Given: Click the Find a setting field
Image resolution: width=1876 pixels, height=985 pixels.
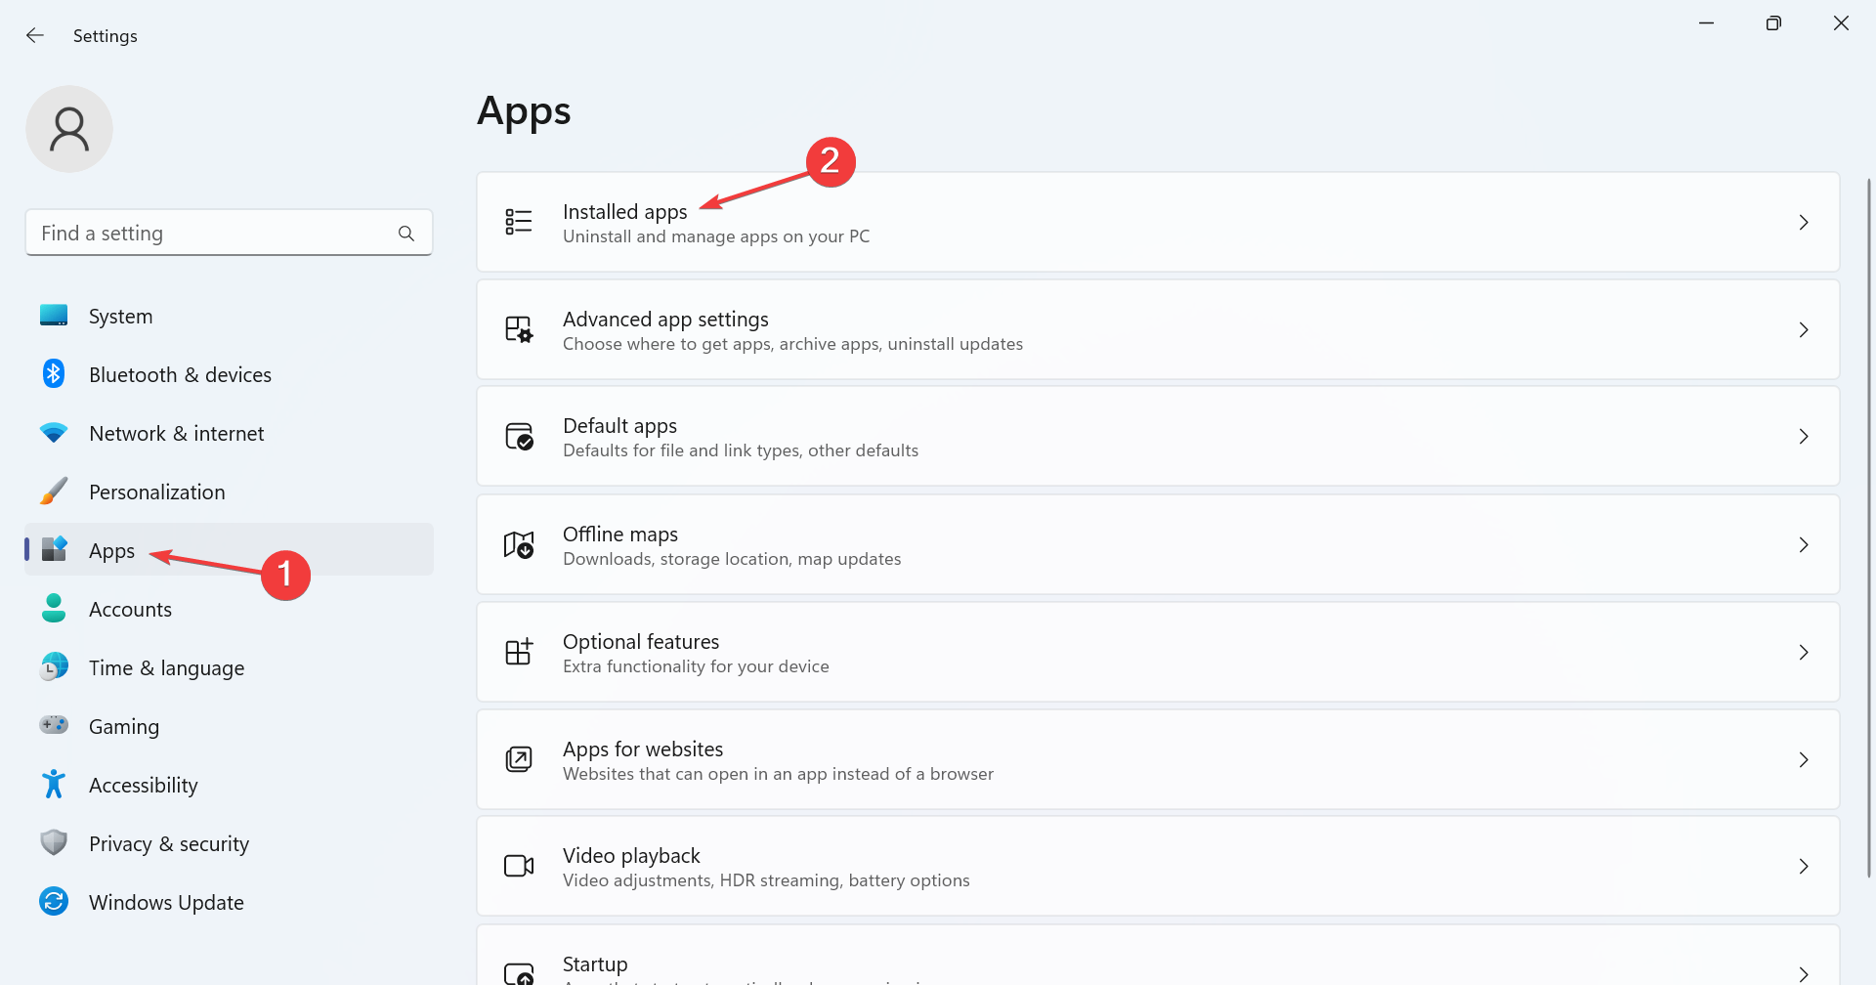Looking at the screenshot, I should click(x=215, y=234).
